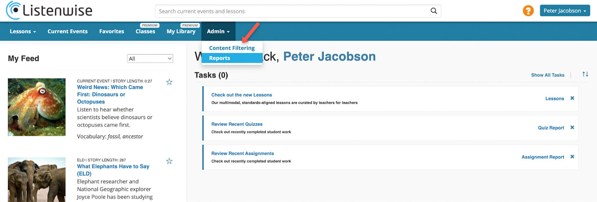
Task: Open Review Recent Assignments task title
Action: pos(243,153)
